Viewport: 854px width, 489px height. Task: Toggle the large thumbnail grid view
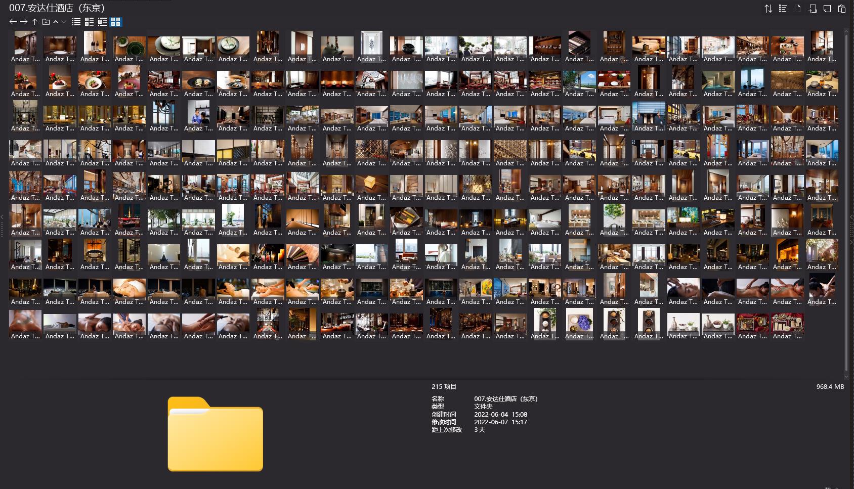tap(116, 22)
